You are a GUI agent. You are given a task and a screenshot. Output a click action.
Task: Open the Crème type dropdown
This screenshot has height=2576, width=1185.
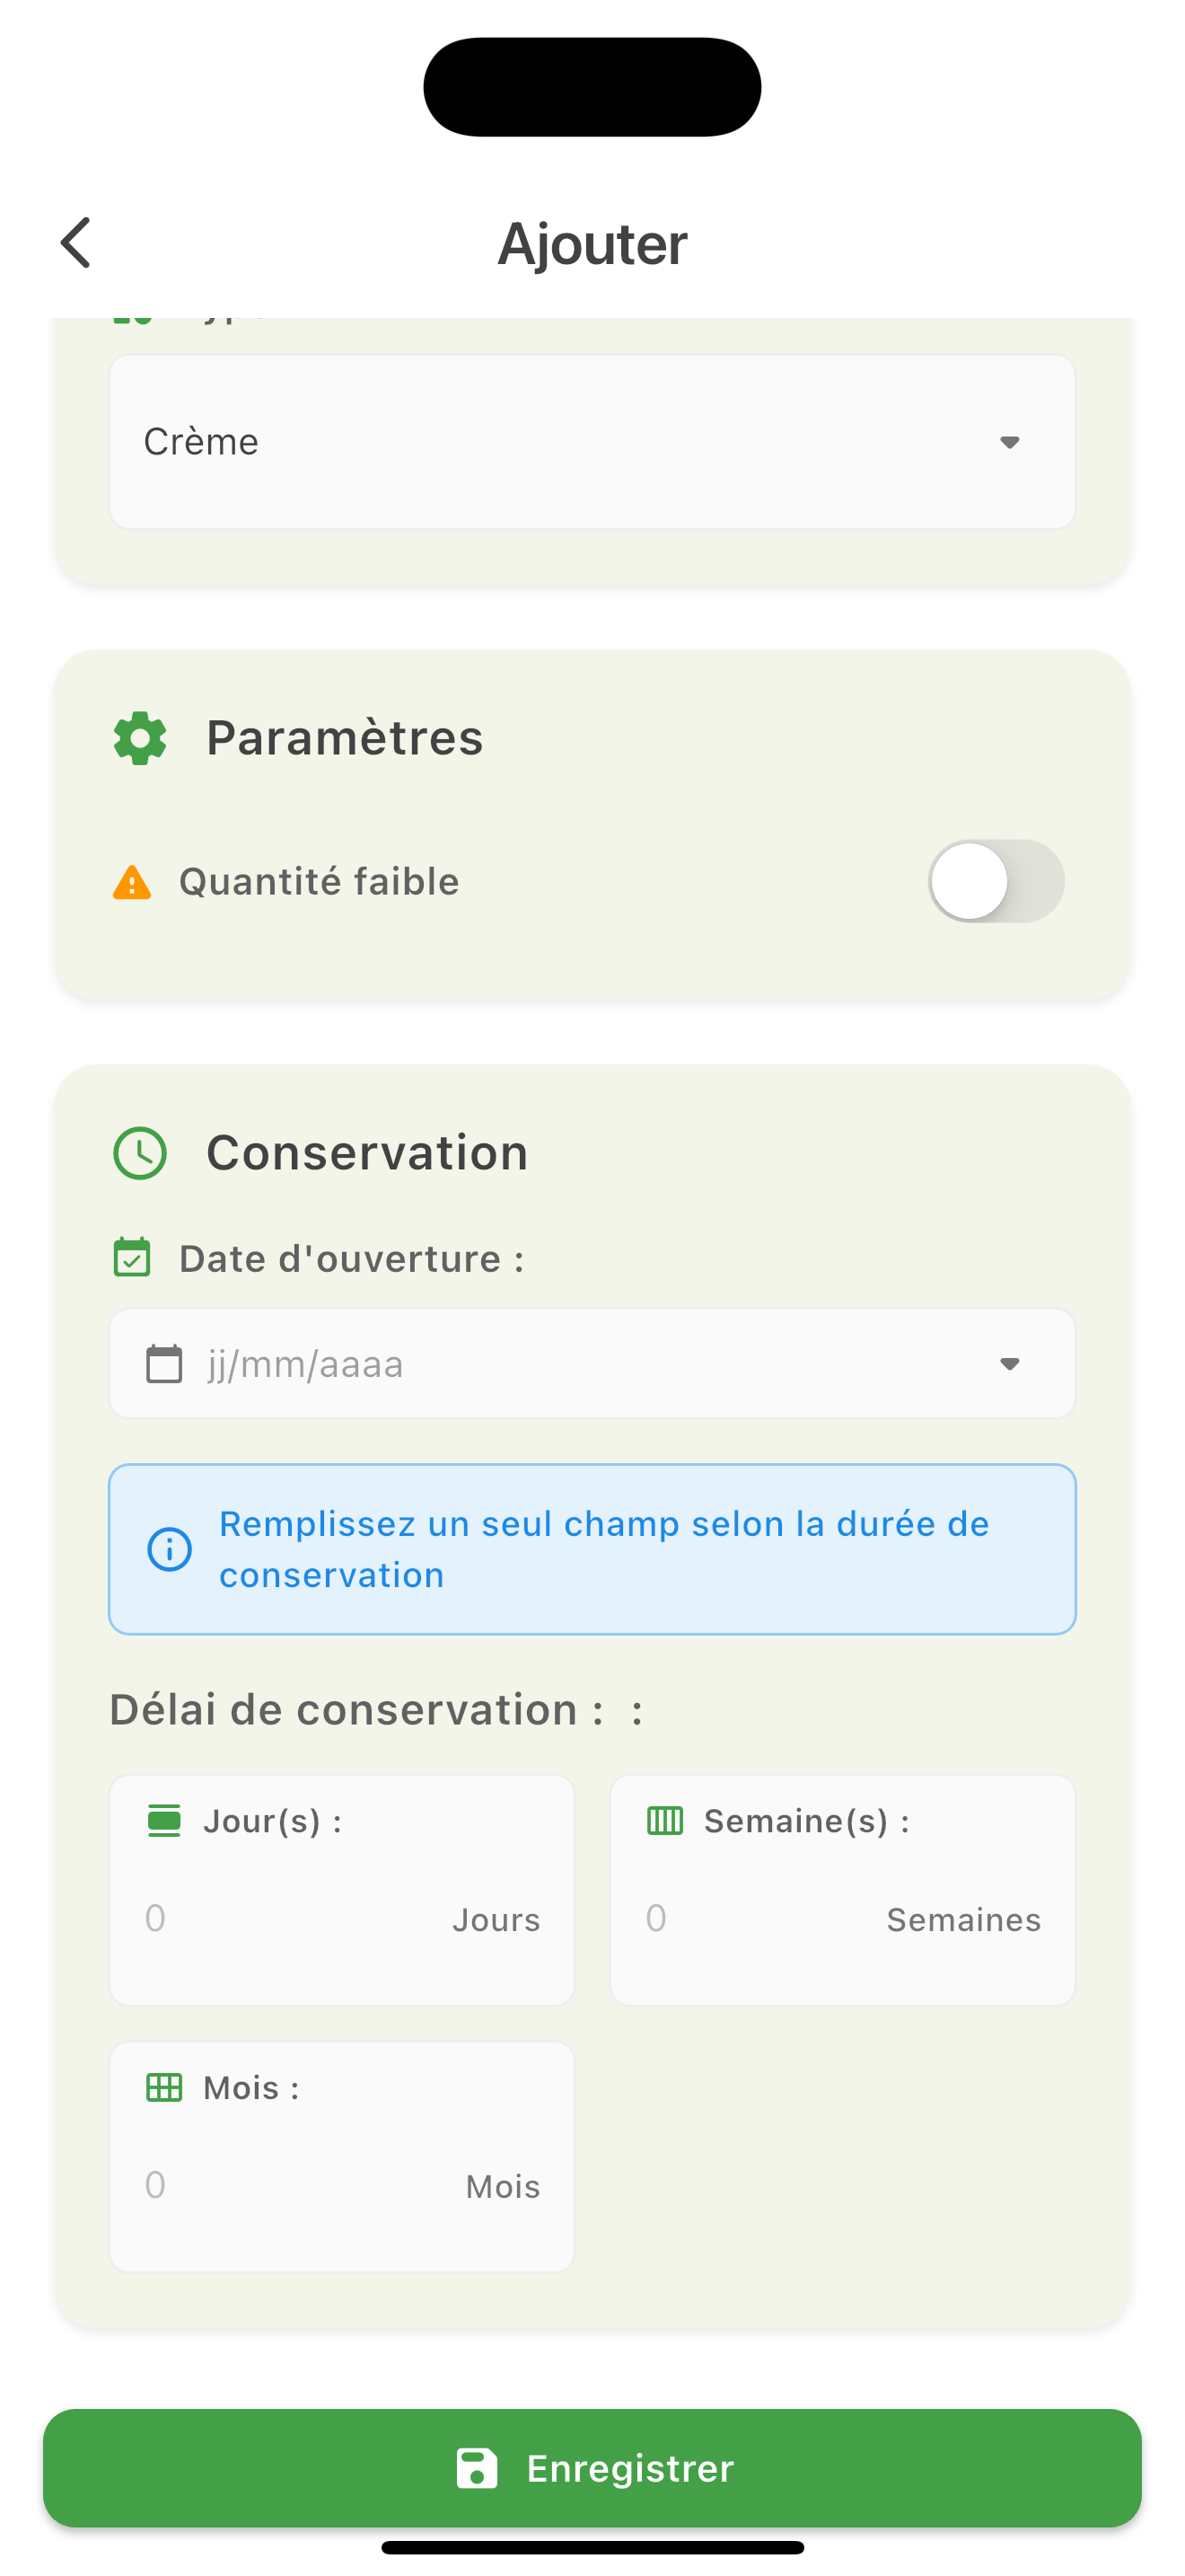(592, 442)
